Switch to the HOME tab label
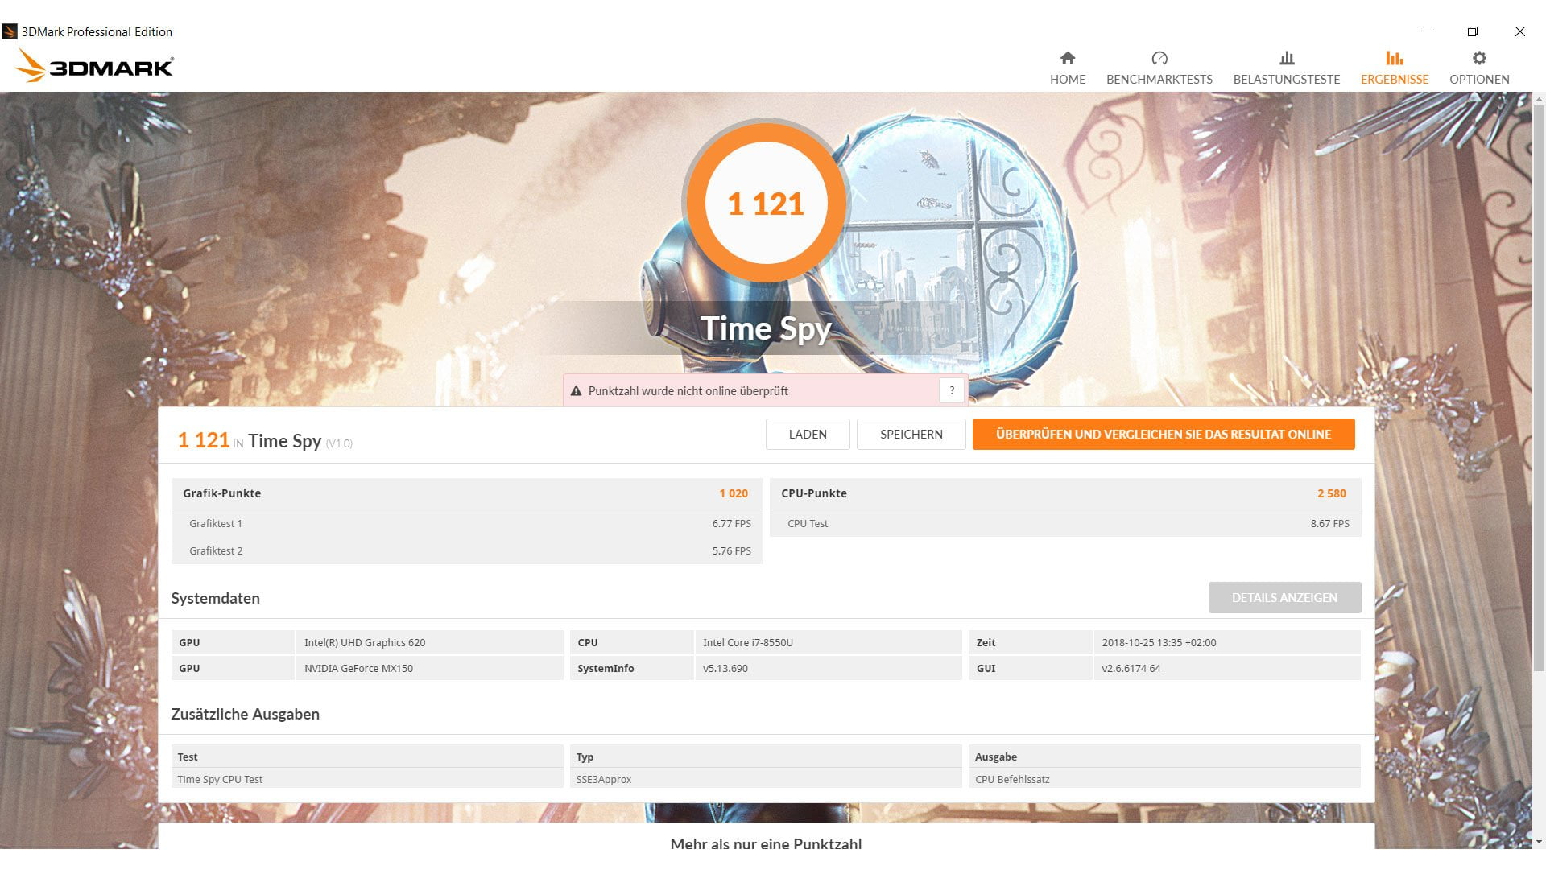 [x=1067, y=79]
